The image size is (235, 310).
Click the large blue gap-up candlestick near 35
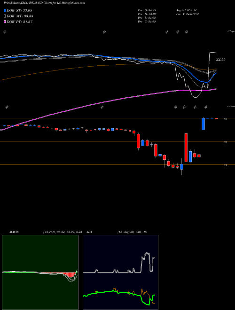point(203,124)
